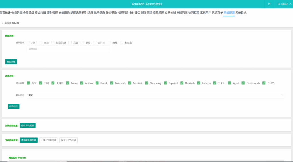Open the 系统日志 menu tab

point(241,13)
